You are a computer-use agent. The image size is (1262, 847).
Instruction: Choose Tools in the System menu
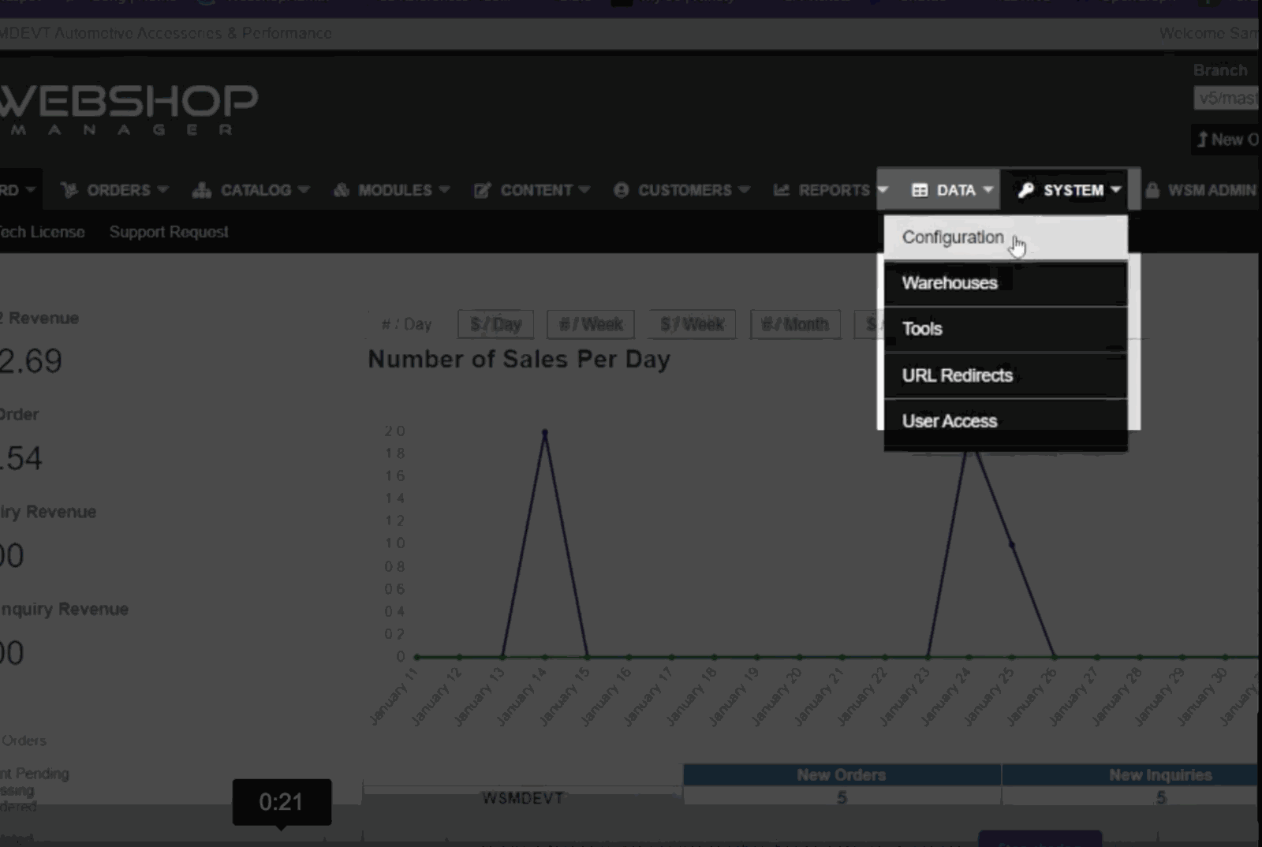pyautogui.click(x=1006, y=329)
